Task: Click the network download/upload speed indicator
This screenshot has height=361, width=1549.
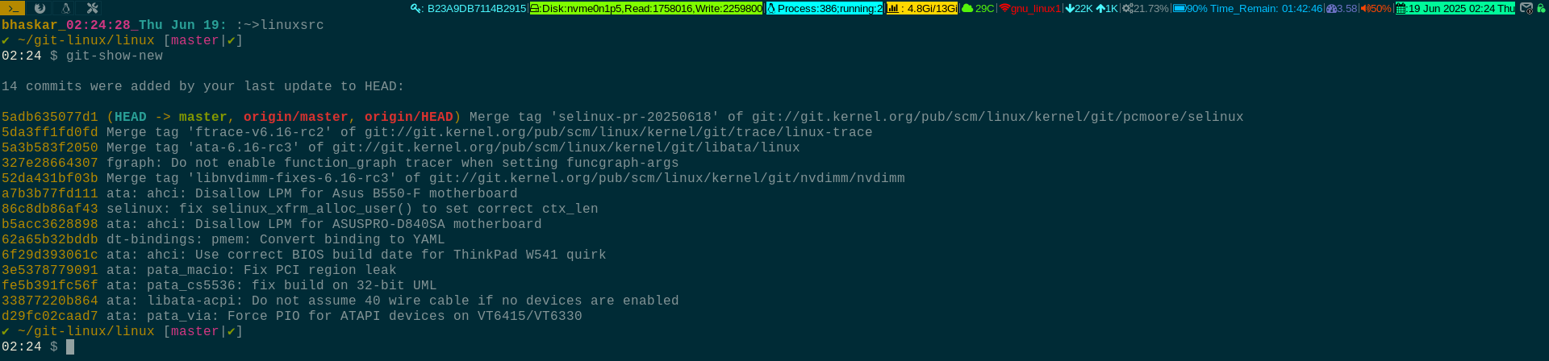Action: coord(1092,8)
